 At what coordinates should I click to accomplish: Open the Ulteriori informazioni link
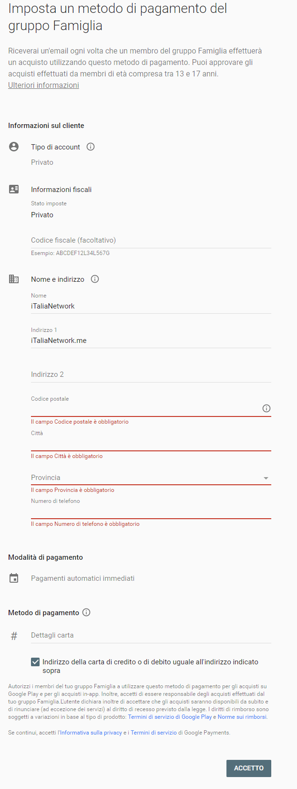click(43, 85)
